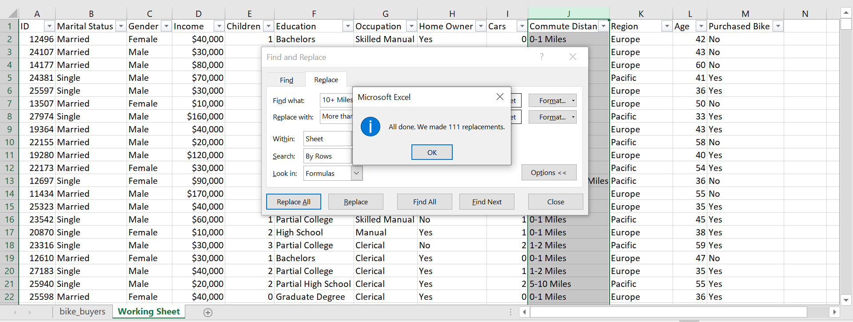Add a new sheet with plus icon
Screen dimensions: 853x322
point(207,312)
